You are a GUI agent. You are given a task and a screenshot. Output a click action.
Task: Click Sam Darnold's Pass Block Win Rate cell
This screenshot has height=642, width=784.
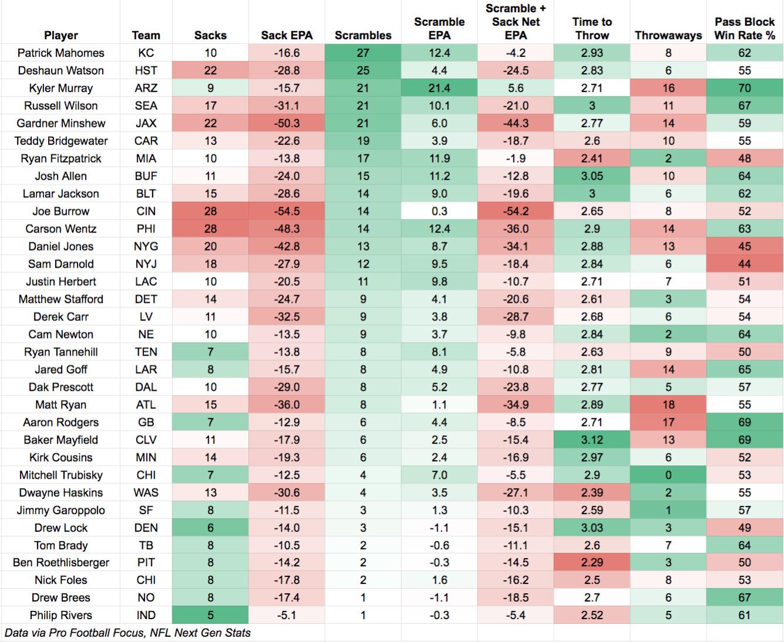pyautogui.click(x=744, y=264)
